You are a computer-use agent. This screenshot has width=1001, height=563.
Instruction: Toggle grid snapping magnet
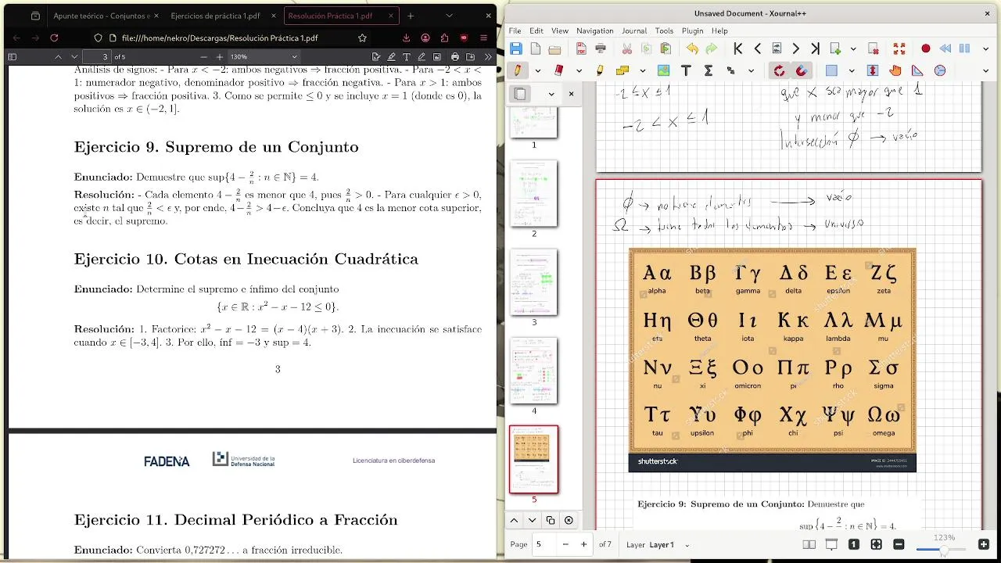coord(802,70)
